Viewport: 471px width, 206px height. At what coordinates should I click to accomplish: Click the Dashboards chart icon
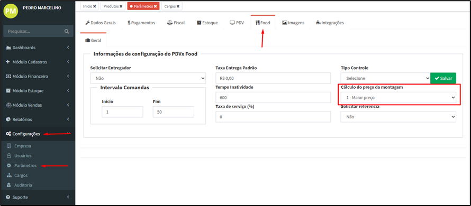(8, 48)
